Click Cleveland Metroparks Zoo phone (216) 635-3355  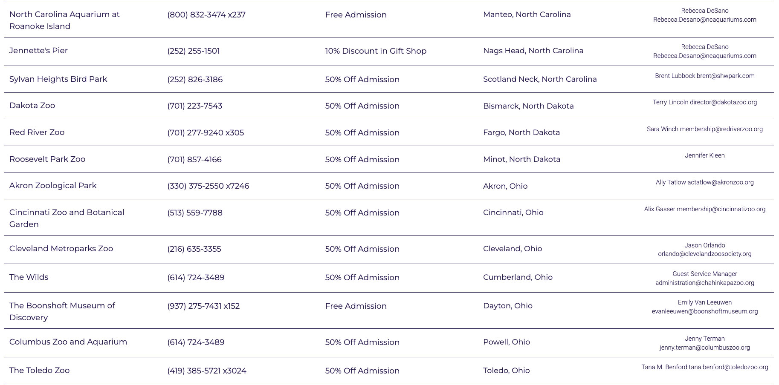(x=194, y=249)
